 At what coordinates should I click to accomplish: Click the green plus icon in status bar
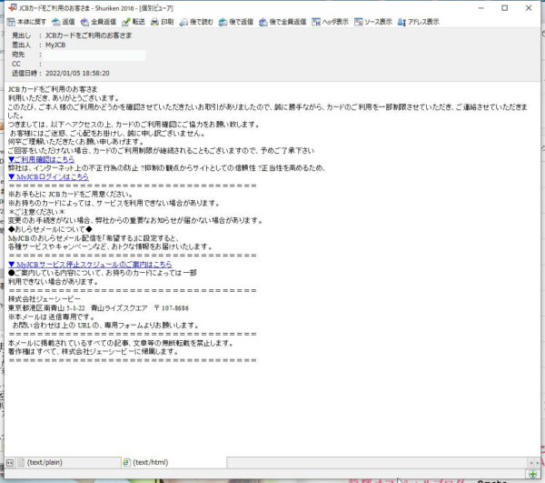(x=532, y=474)
